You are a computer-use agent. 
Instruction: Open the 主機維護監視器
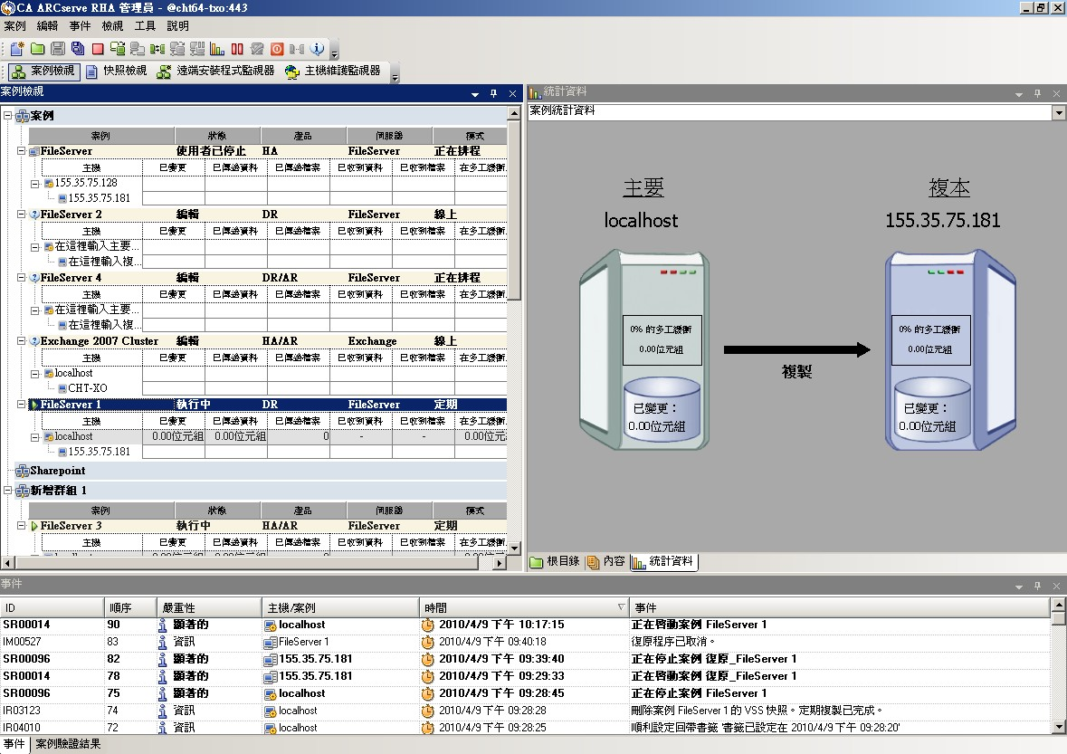[333, 72]
